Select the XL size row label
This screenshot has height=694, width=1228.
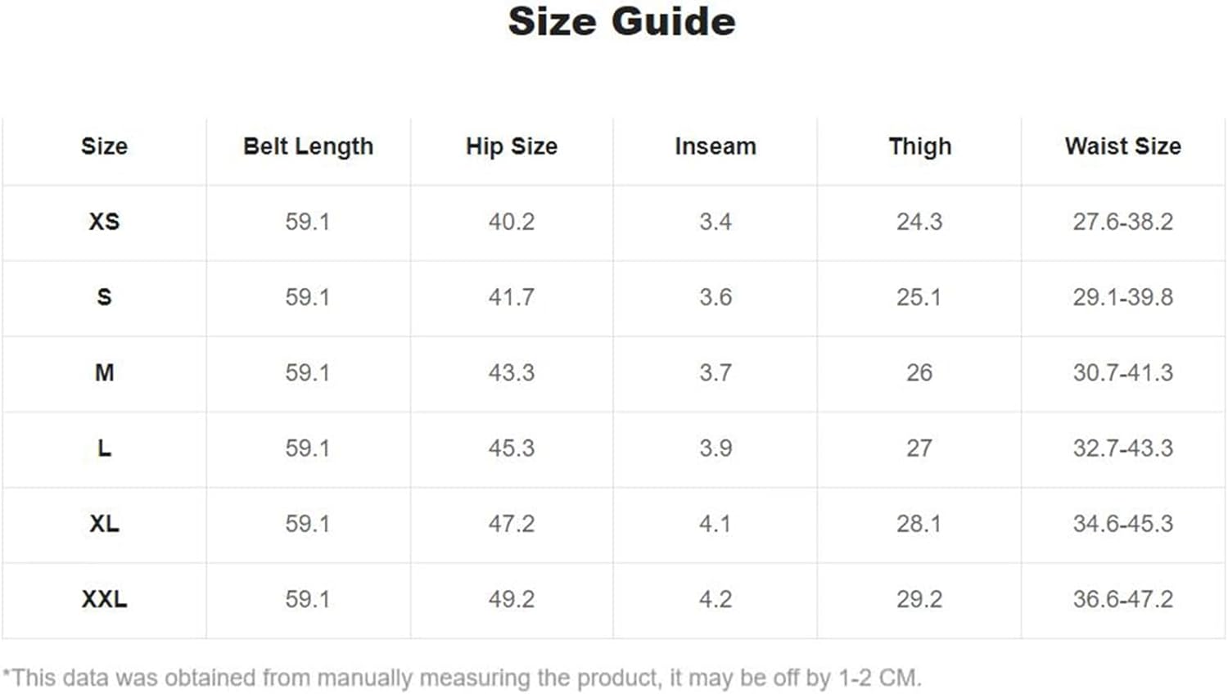tap(104, 524)
